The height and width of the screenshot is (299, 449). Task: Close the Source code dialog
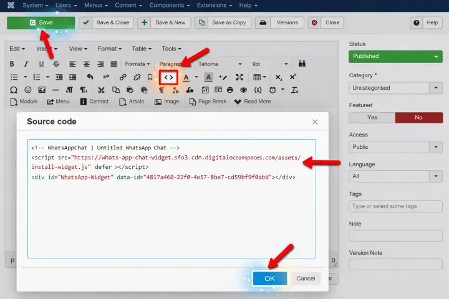pyautogui.click(x=315, y=122)
